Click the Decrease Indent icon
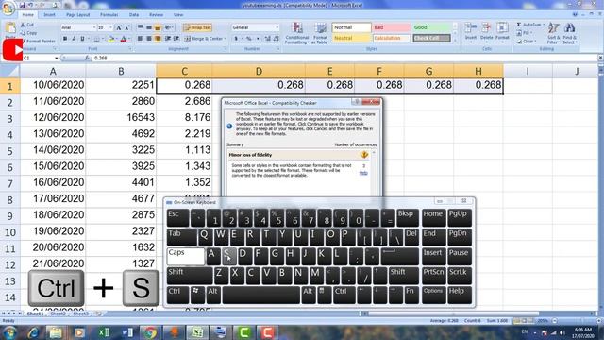Viewport: 604px width, 340px height. [168, 39]
